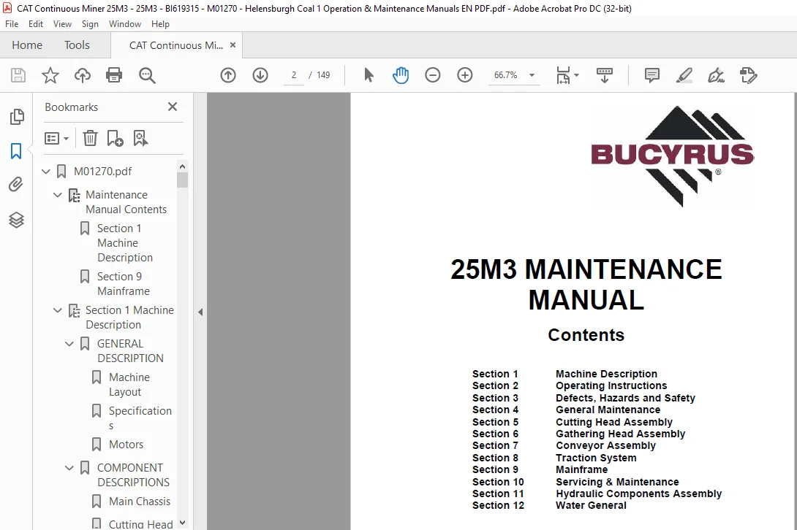
Task: Click the page number input field
Action: click(x=294, y=75)
